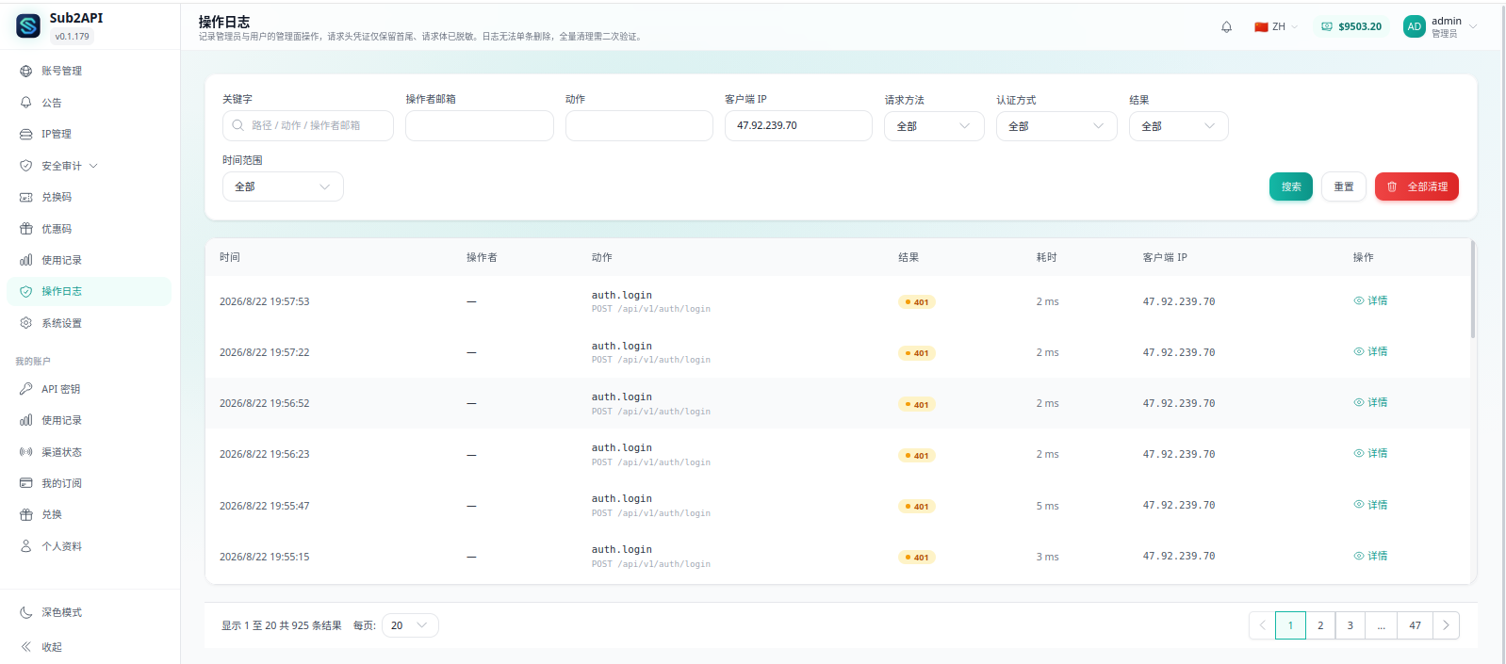1506x664 pixels.
Task: Go to pagination page 47
Action: (x=1415, y=625)
